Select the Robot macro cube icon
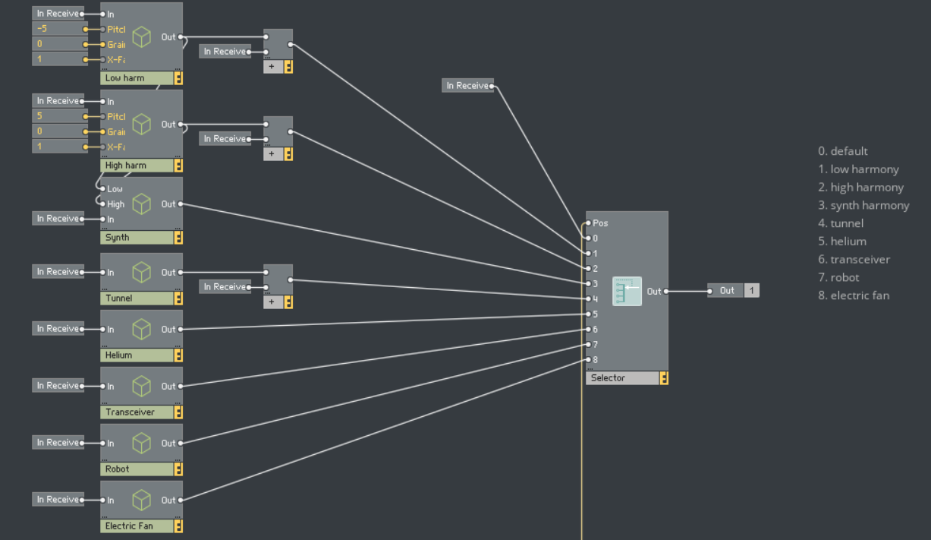 point(142,443)
